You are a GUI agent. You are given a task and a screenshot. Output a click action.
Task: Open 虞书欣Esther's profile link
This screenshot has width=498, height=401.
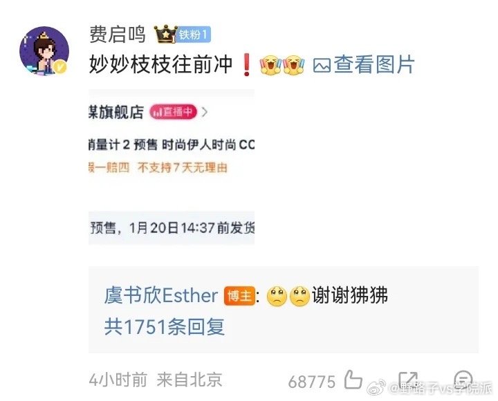point(161,295)
